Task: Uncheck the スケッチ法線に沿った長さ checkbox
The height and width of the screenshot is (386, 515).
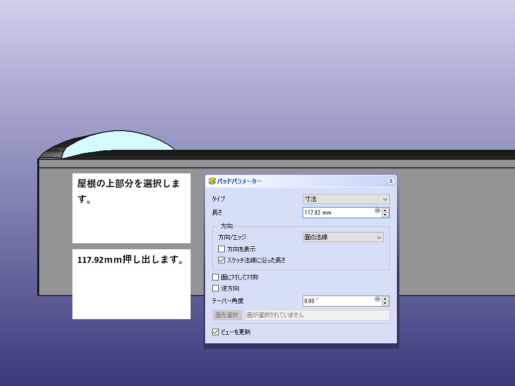Action: tap(222, 260)
